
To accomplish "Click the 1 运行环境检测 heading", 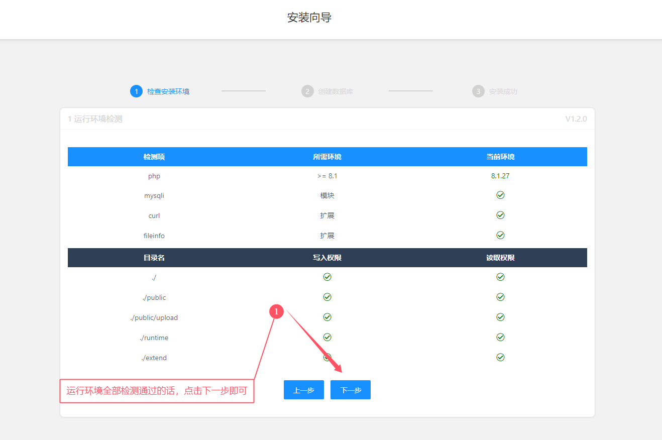I will (x=95, y=119).
